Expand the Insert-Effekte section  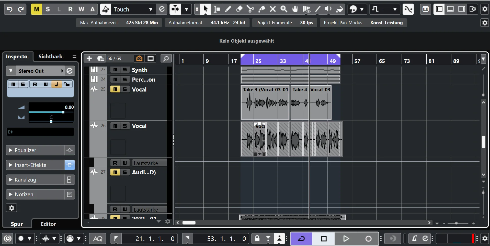coord(11,165)
